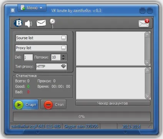The width and height of the screenshot is (163, 139).
Task: Toggle the sound speaker icon
Action: [x=28, y=24]
